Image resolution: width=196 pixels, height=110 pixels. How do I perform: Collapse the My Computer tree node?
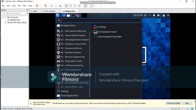tap(3, 17)
